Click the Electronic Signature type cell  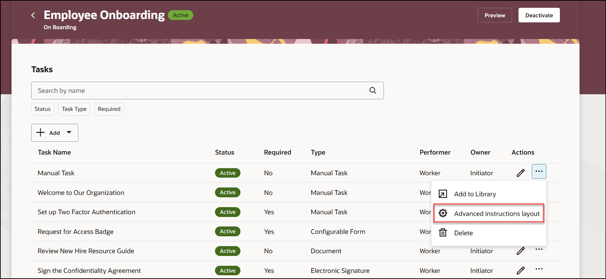tap(340, 271)
